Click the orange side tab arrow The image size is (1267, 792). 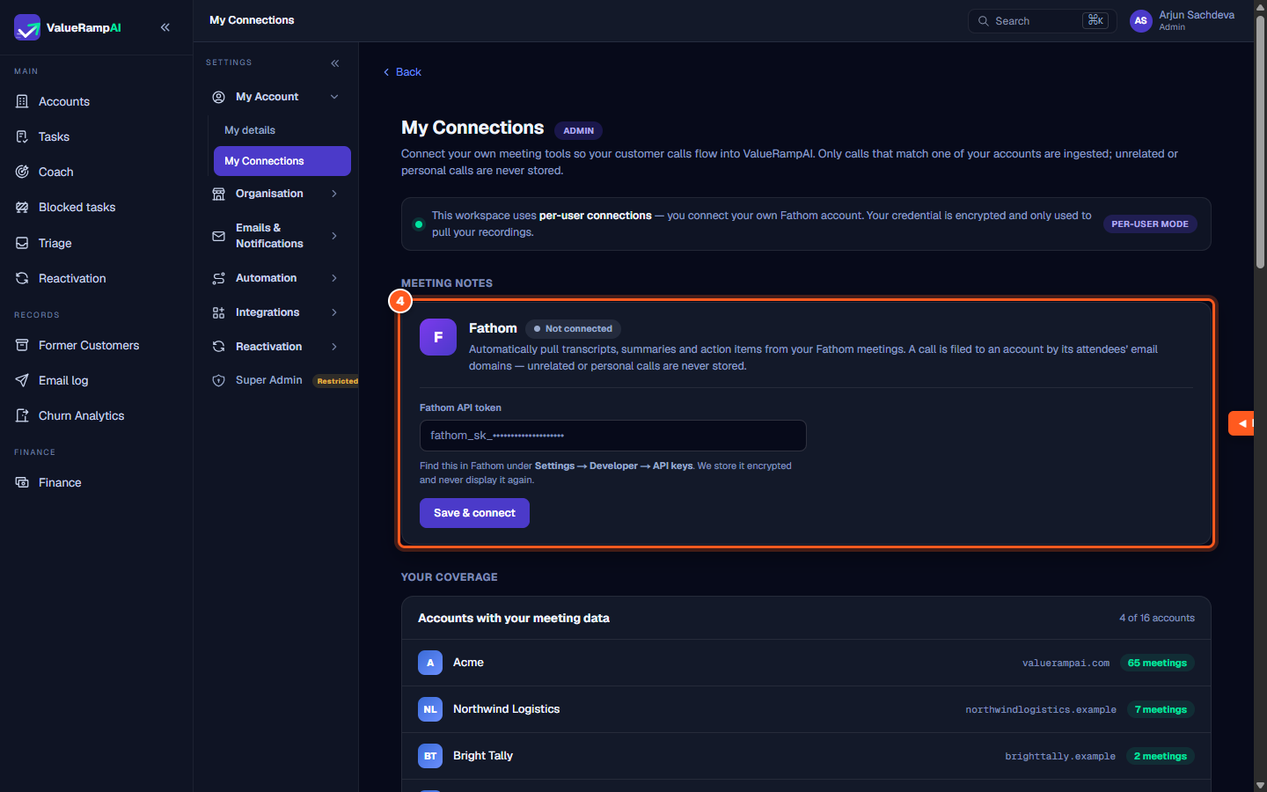1242,423
